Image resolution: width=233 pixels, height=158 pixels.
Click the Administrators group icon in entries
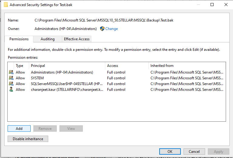11,72
